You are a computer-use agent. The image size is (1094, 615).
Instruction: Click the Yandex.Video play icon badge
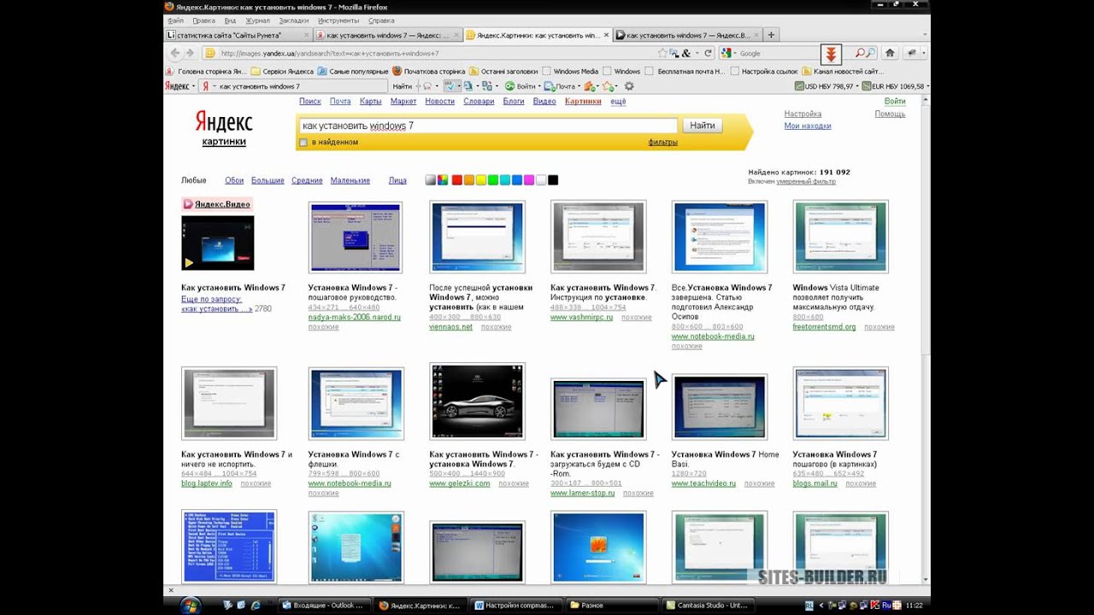tap(187, 204)
